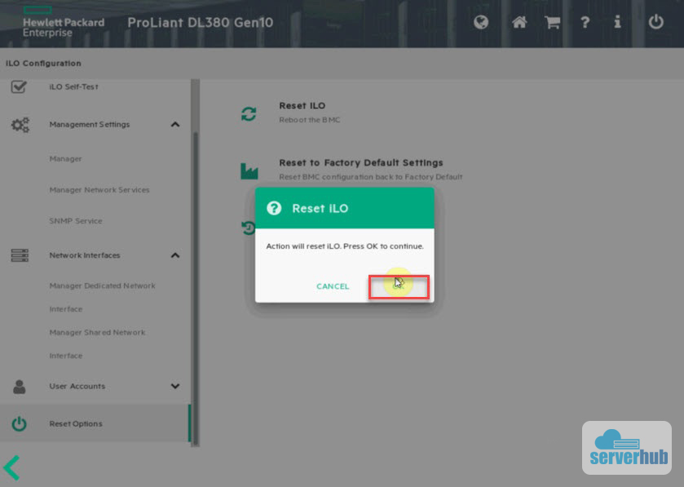Click the globe language icon in header
684x487 pixels.
point(481,23)
